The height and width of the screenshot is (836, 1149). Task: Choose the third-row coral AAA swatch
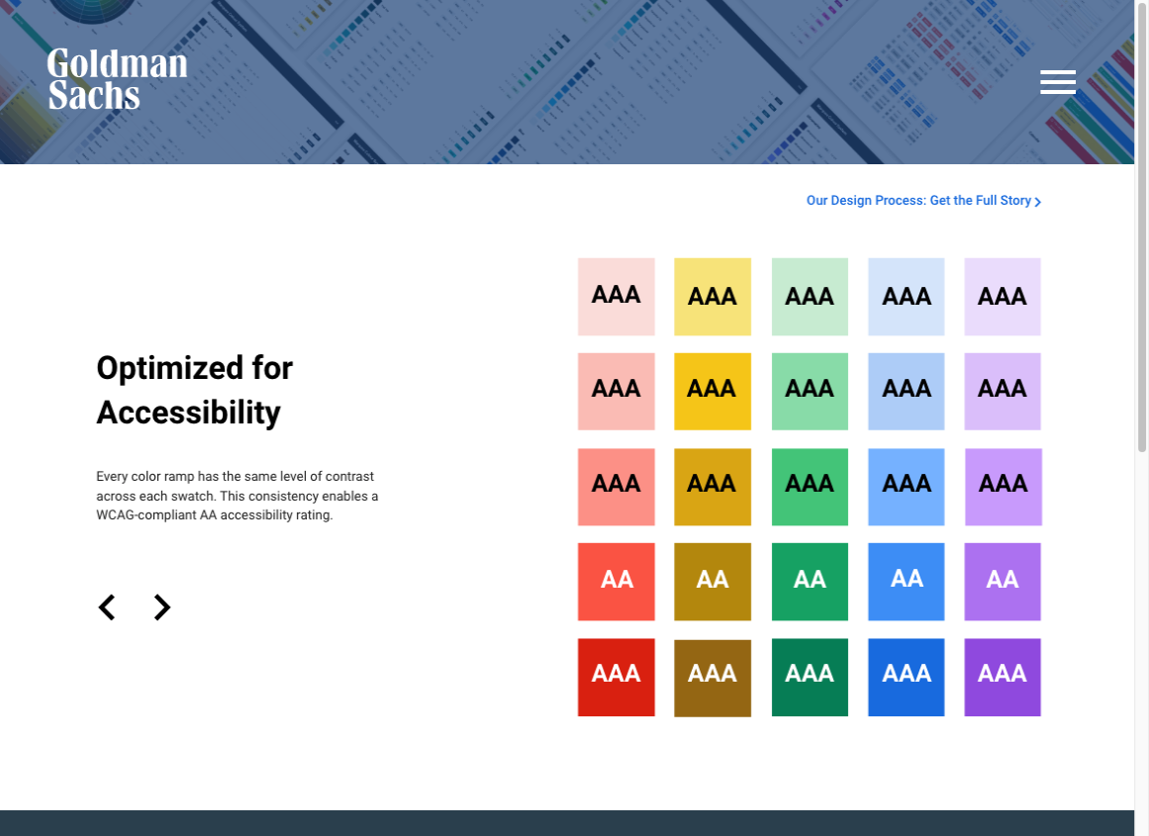[x=617, y=487]
